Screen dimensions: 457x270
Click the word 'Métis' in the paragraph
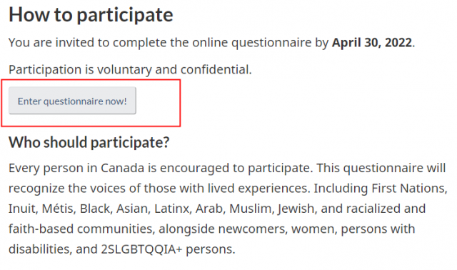pos(57,209)
